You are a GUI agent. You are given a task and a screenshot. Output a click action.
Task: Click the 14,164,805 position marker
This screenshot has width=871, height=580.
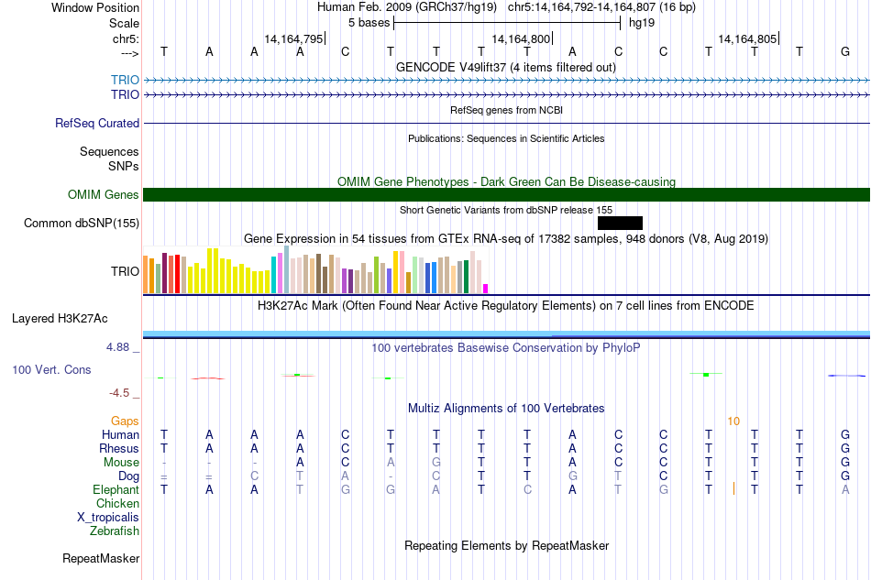pos(747,38)
